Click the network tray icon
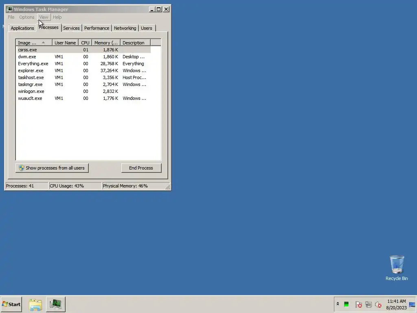This screenshot has width=417, height=313. tap(368, 304)
